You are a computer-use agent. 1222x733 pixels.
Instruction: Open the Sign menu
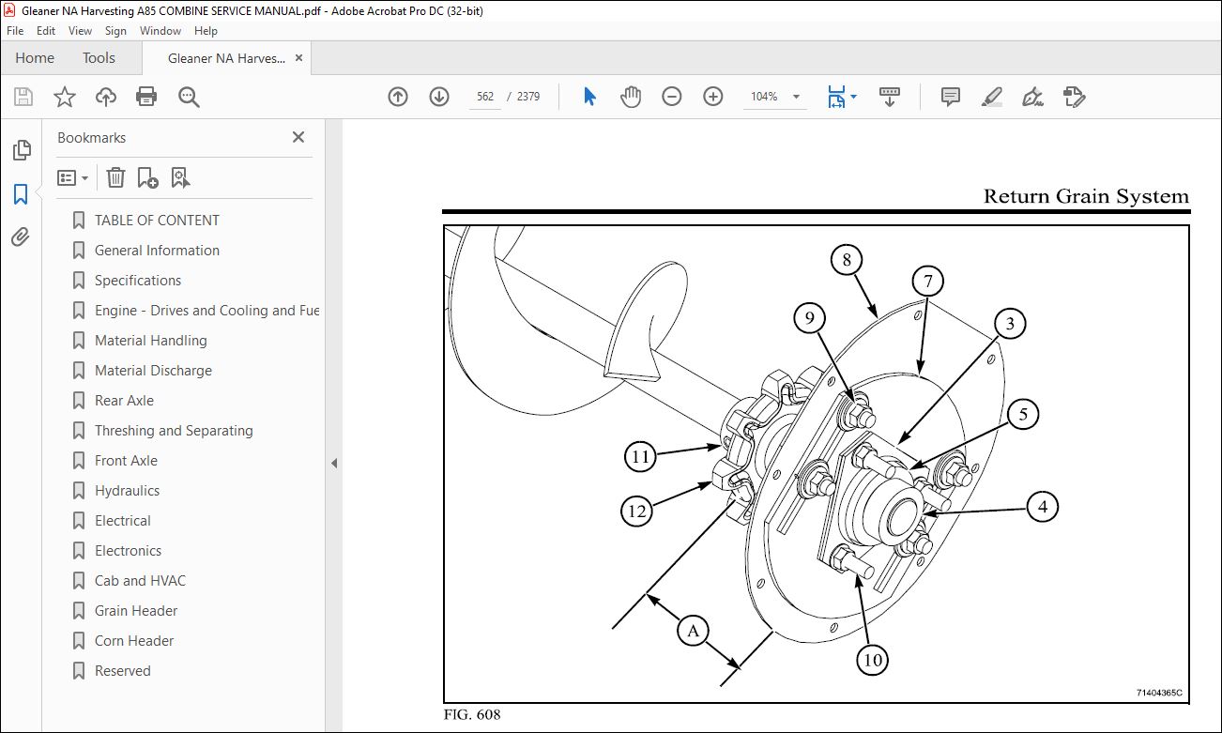(x=115, y=31)
